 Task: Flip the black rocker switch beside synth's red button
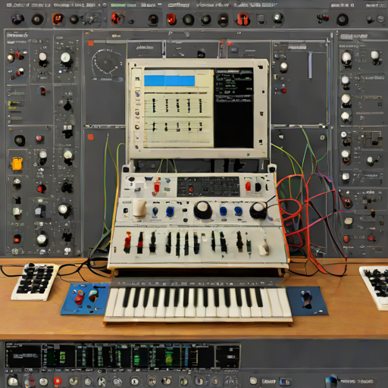tap(258, 187)
